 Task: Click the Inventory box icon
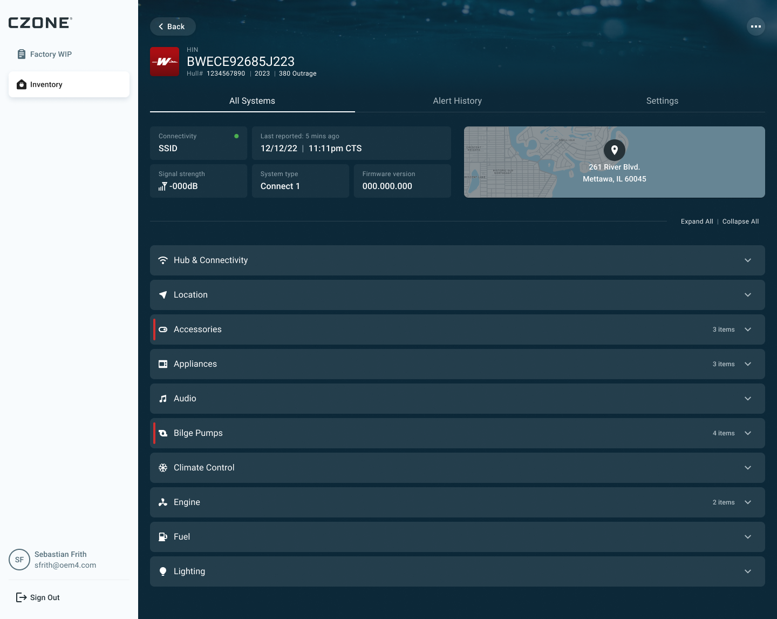[x=22, y=84]
